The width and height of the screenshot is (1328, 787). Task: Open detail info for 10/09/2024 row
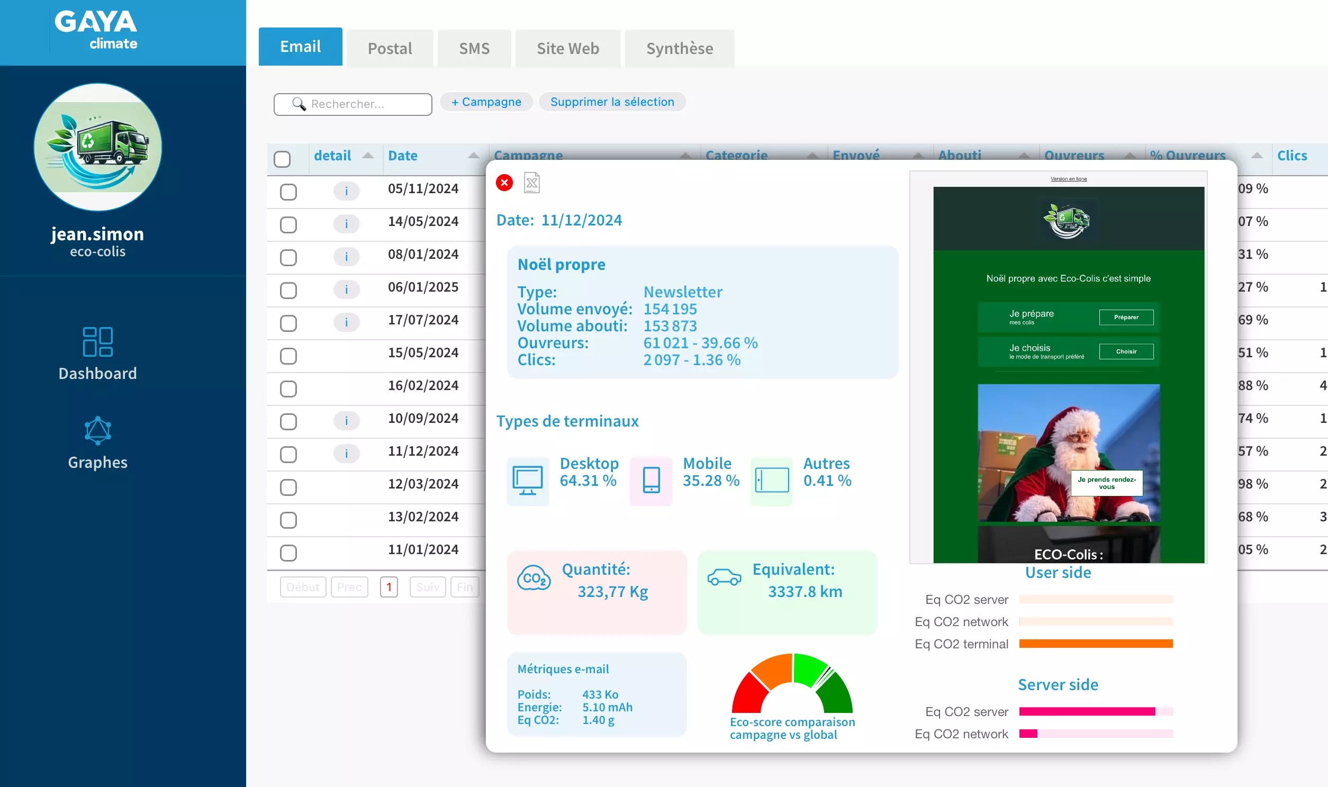tap(346, 421)
